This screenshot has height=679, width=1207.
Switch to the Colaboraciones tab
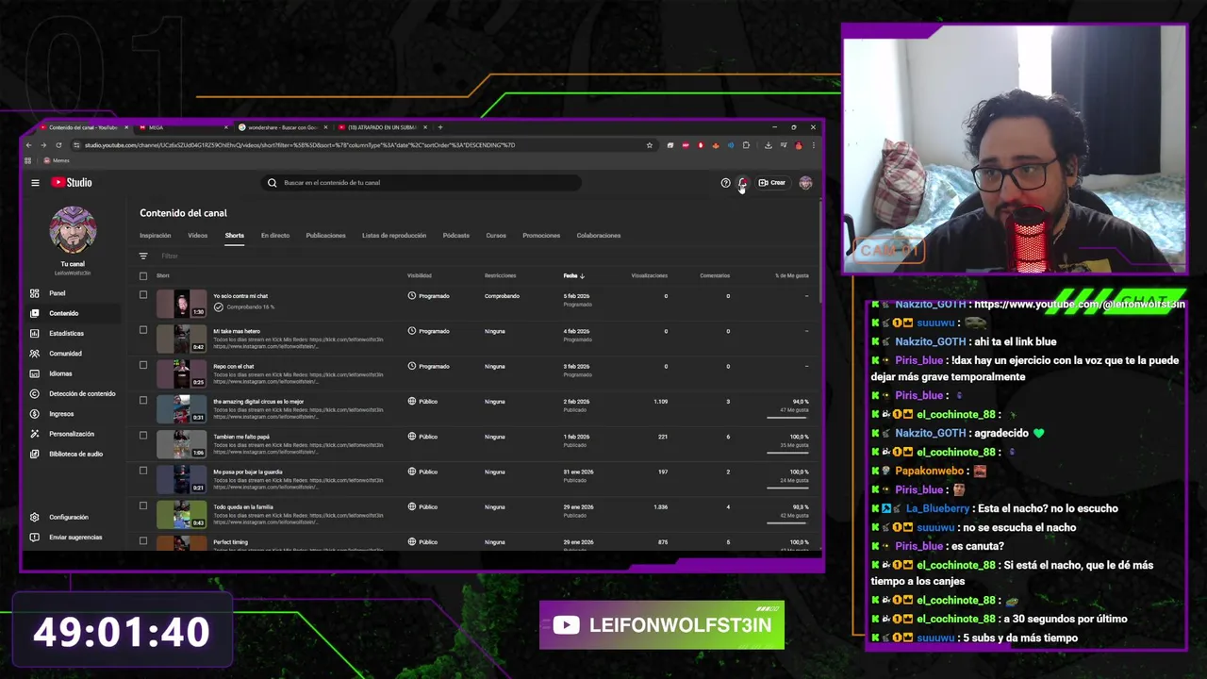[599, 236]
